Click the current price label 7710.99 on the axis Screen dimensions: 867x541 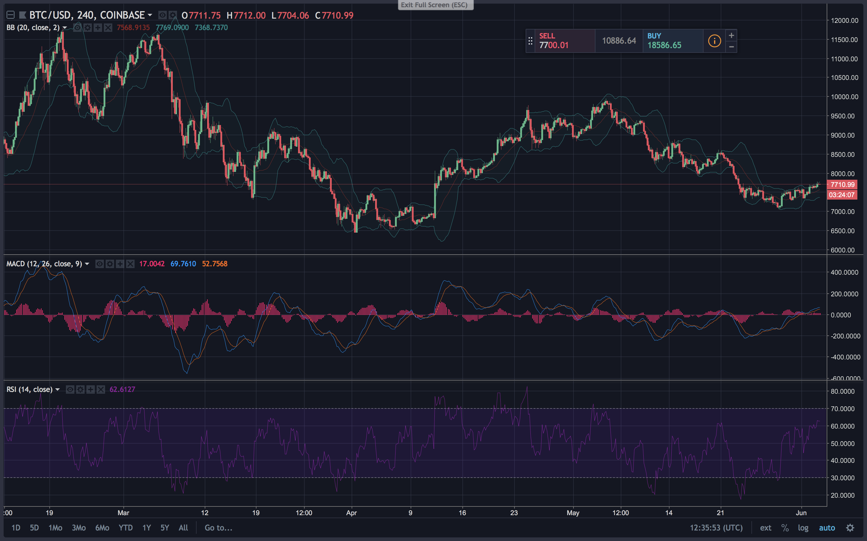842,185
